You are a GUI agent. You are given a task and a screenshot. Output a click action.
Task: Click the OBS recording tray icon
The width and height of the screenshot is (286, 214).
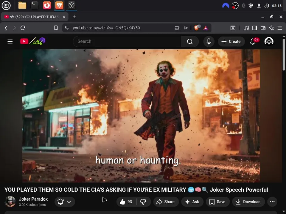(235, 6)
